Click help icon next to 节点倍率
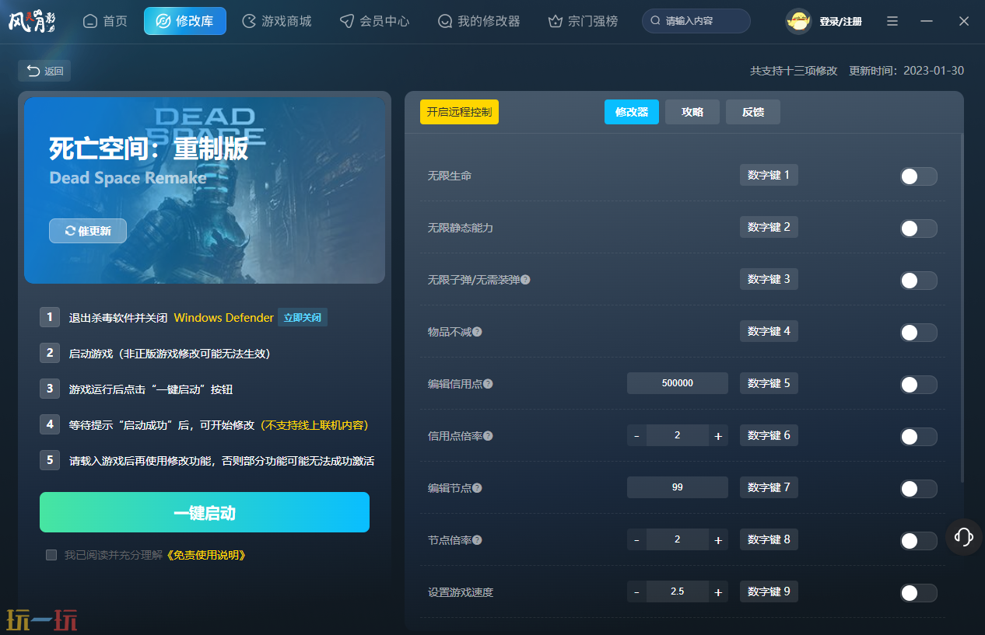The height and width of the screenshot is (635, 985). click(x=477, y=540)
